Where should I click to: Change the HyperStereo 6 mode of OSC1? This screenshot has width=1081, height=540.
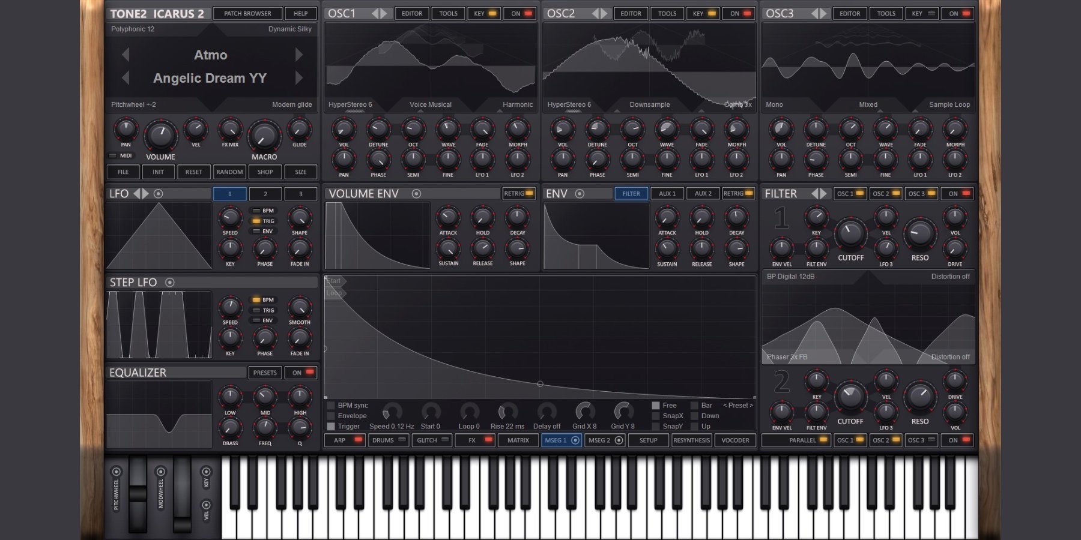pyautogui.click(x=350, y=104)
